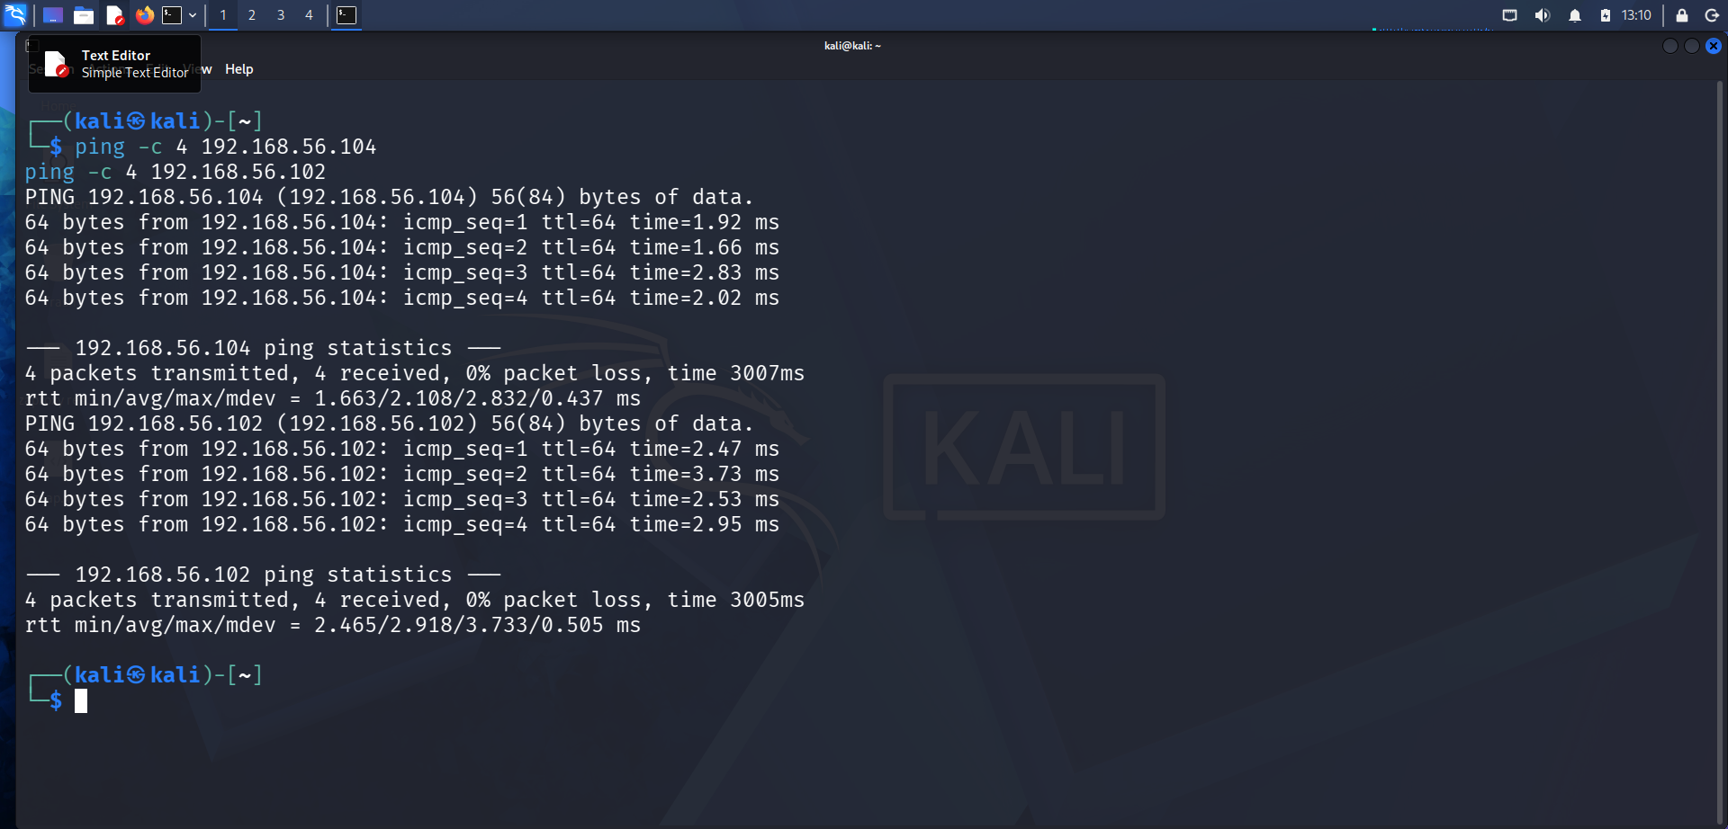Launch Firefox from the panel

[x=144, y=14]
